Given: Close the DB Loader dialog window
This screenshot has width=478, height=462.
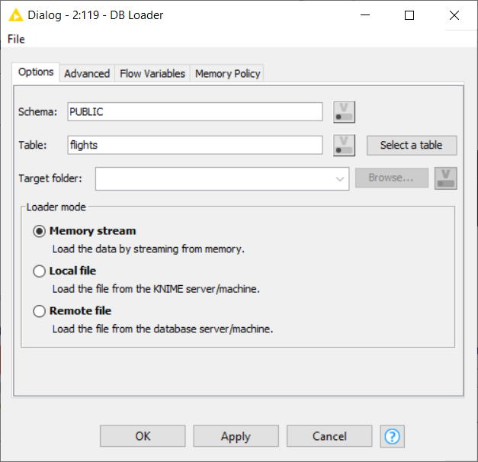Looking at the screenshot, I should pos(454,15).
